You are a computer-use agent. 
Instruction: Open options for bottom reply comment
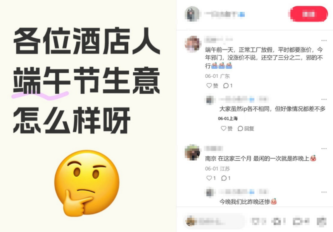coord(324,192)
